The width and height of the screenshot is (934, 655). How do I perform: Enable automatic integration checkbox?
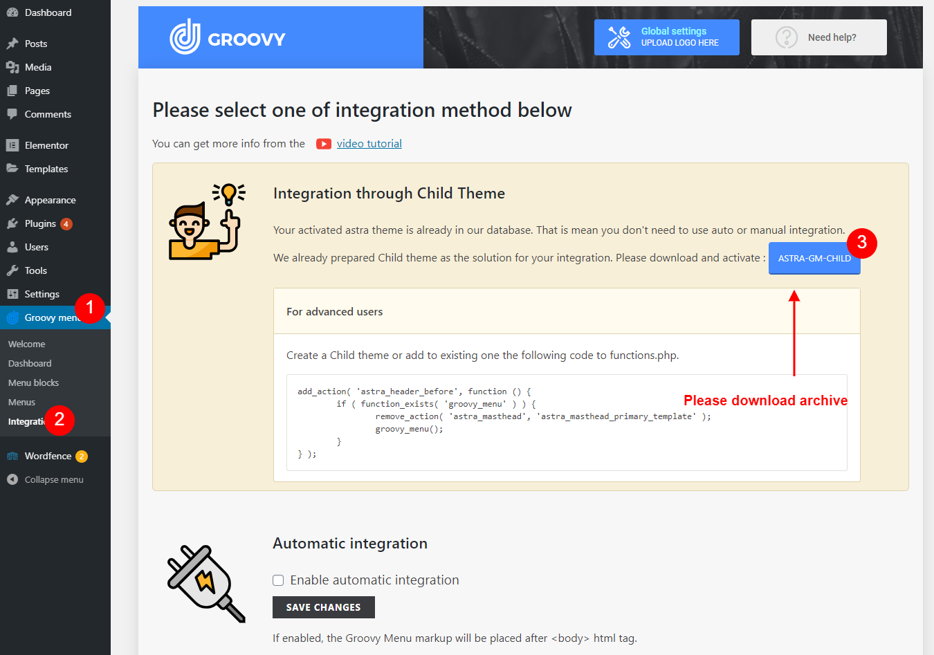(278, 580)
